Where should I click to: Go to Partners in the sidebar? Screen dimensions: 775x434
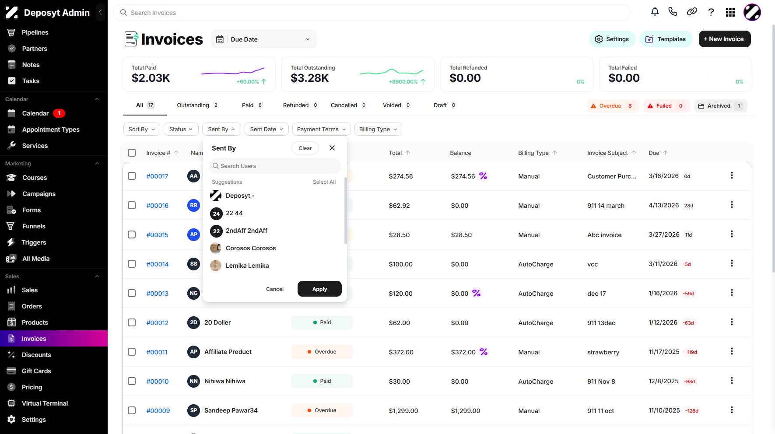[x=35, y=49]
